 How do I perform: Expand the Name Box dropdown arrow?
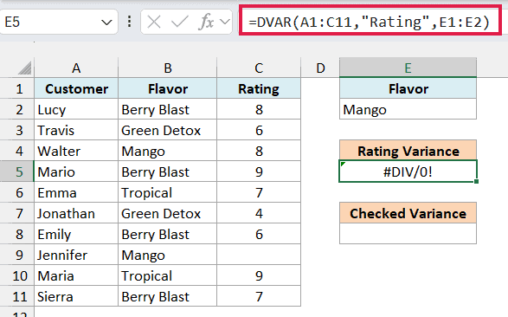(x=106, y=23)
